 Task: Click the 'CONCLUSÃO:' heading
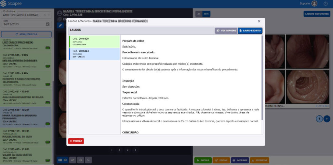click(x=131, y=132)
